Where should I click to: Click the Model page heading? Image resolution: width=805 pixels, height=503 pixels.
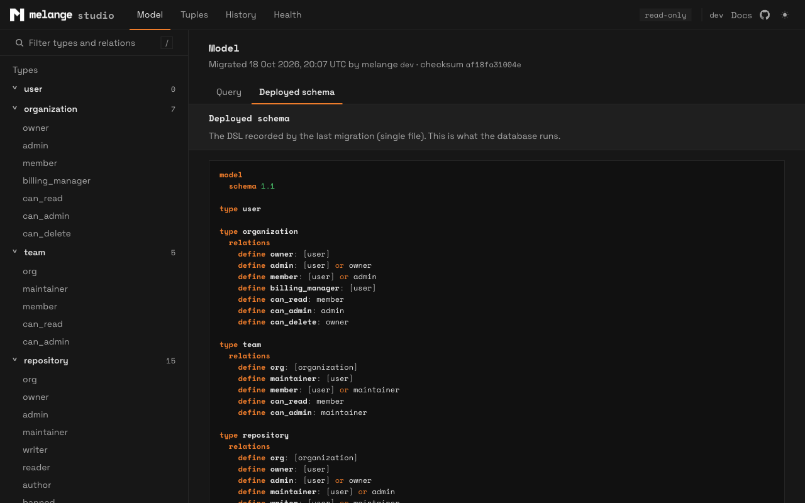tap(224, 48)
